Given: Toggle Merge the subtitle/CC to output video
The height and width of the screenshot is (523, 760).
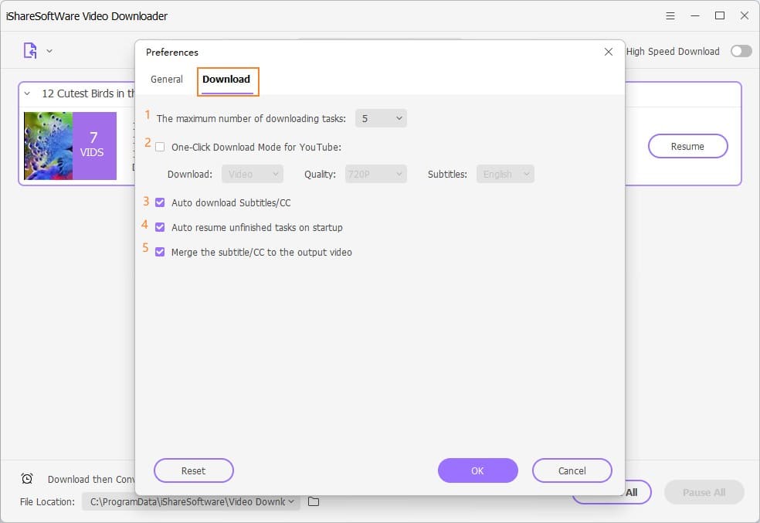Looking at the screenshot, I should [x=160, y=252].
